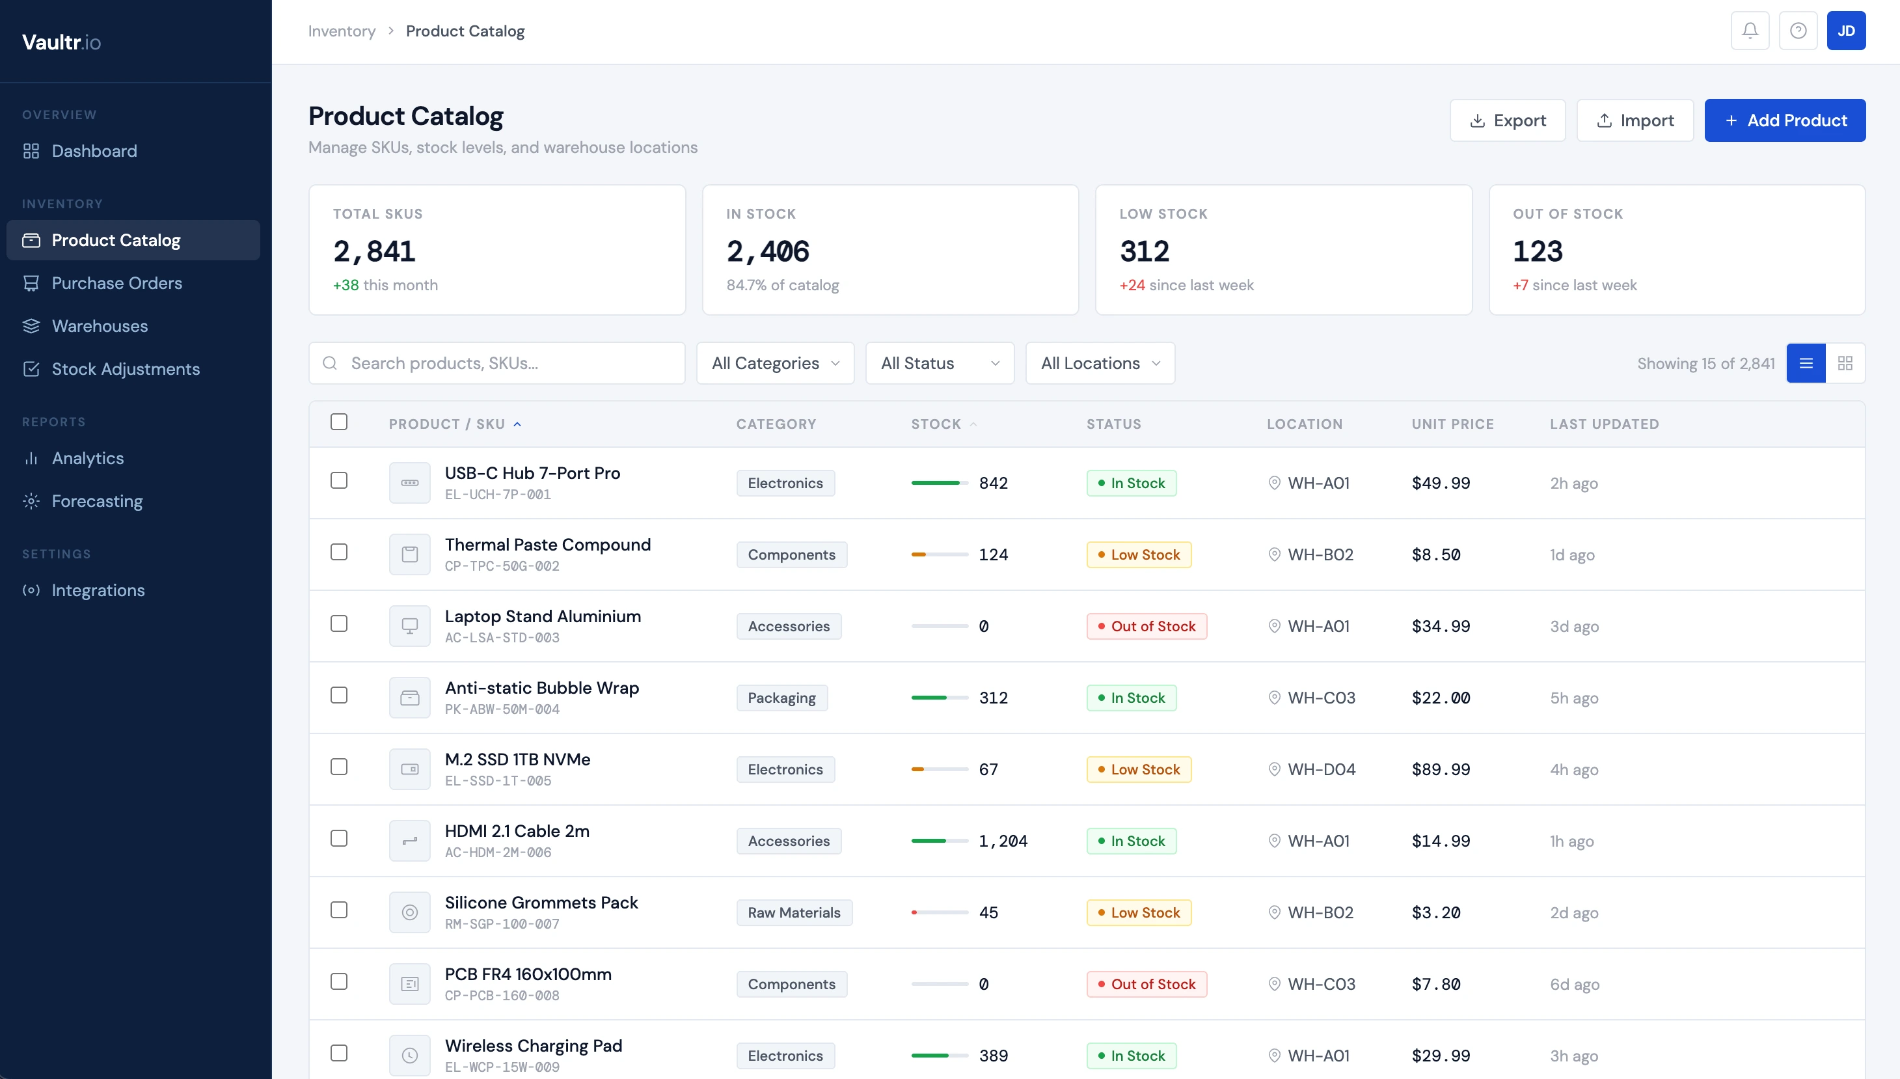Click location pin icon for Thermal Paste row
The width and height of the screenshot is (1900, 1079).
click(1274, 554)
